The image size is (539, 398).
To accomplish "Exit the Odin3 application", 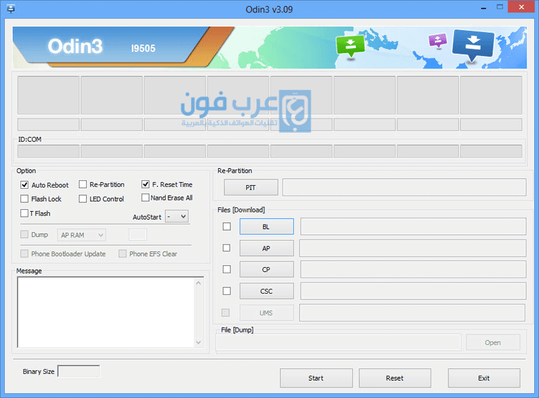I will [484, 378].
